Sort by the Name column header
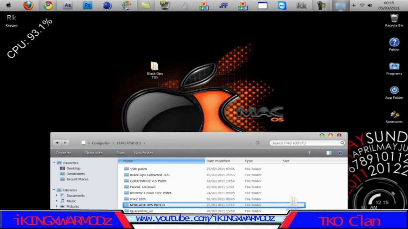This screenshot has height=229, width=408. [162, 161]
